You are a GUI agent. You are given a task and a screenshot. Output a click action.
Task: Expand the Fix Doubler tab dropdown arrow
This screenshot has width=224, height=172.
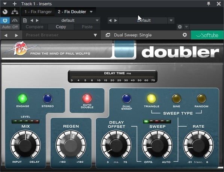91,12
